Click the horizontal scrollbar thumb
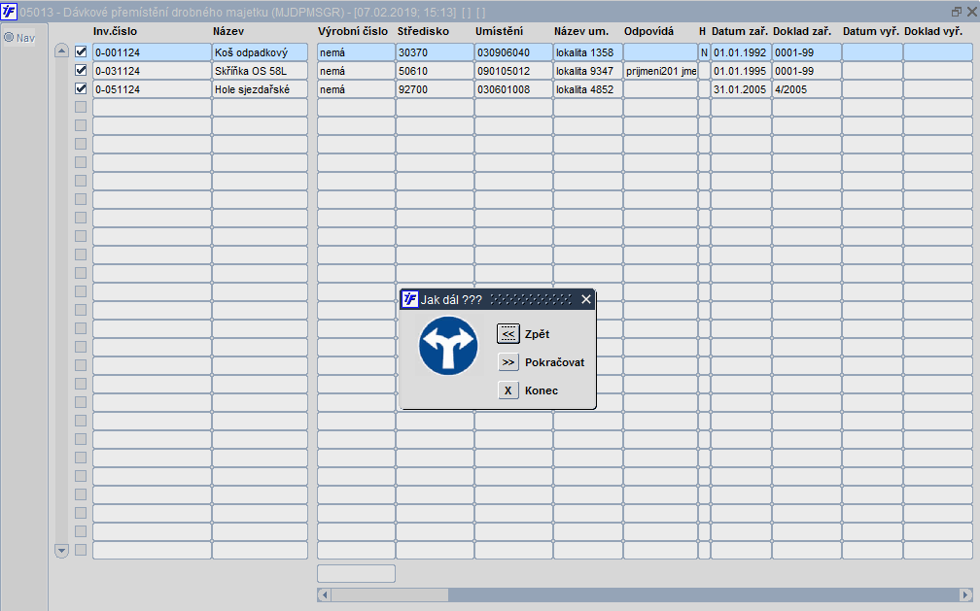980x611 pixels. 389,594
